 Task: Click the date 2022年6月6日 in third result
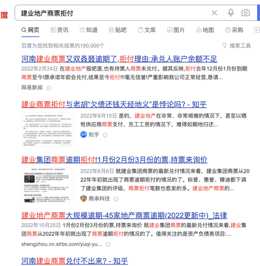pos(97,171)
